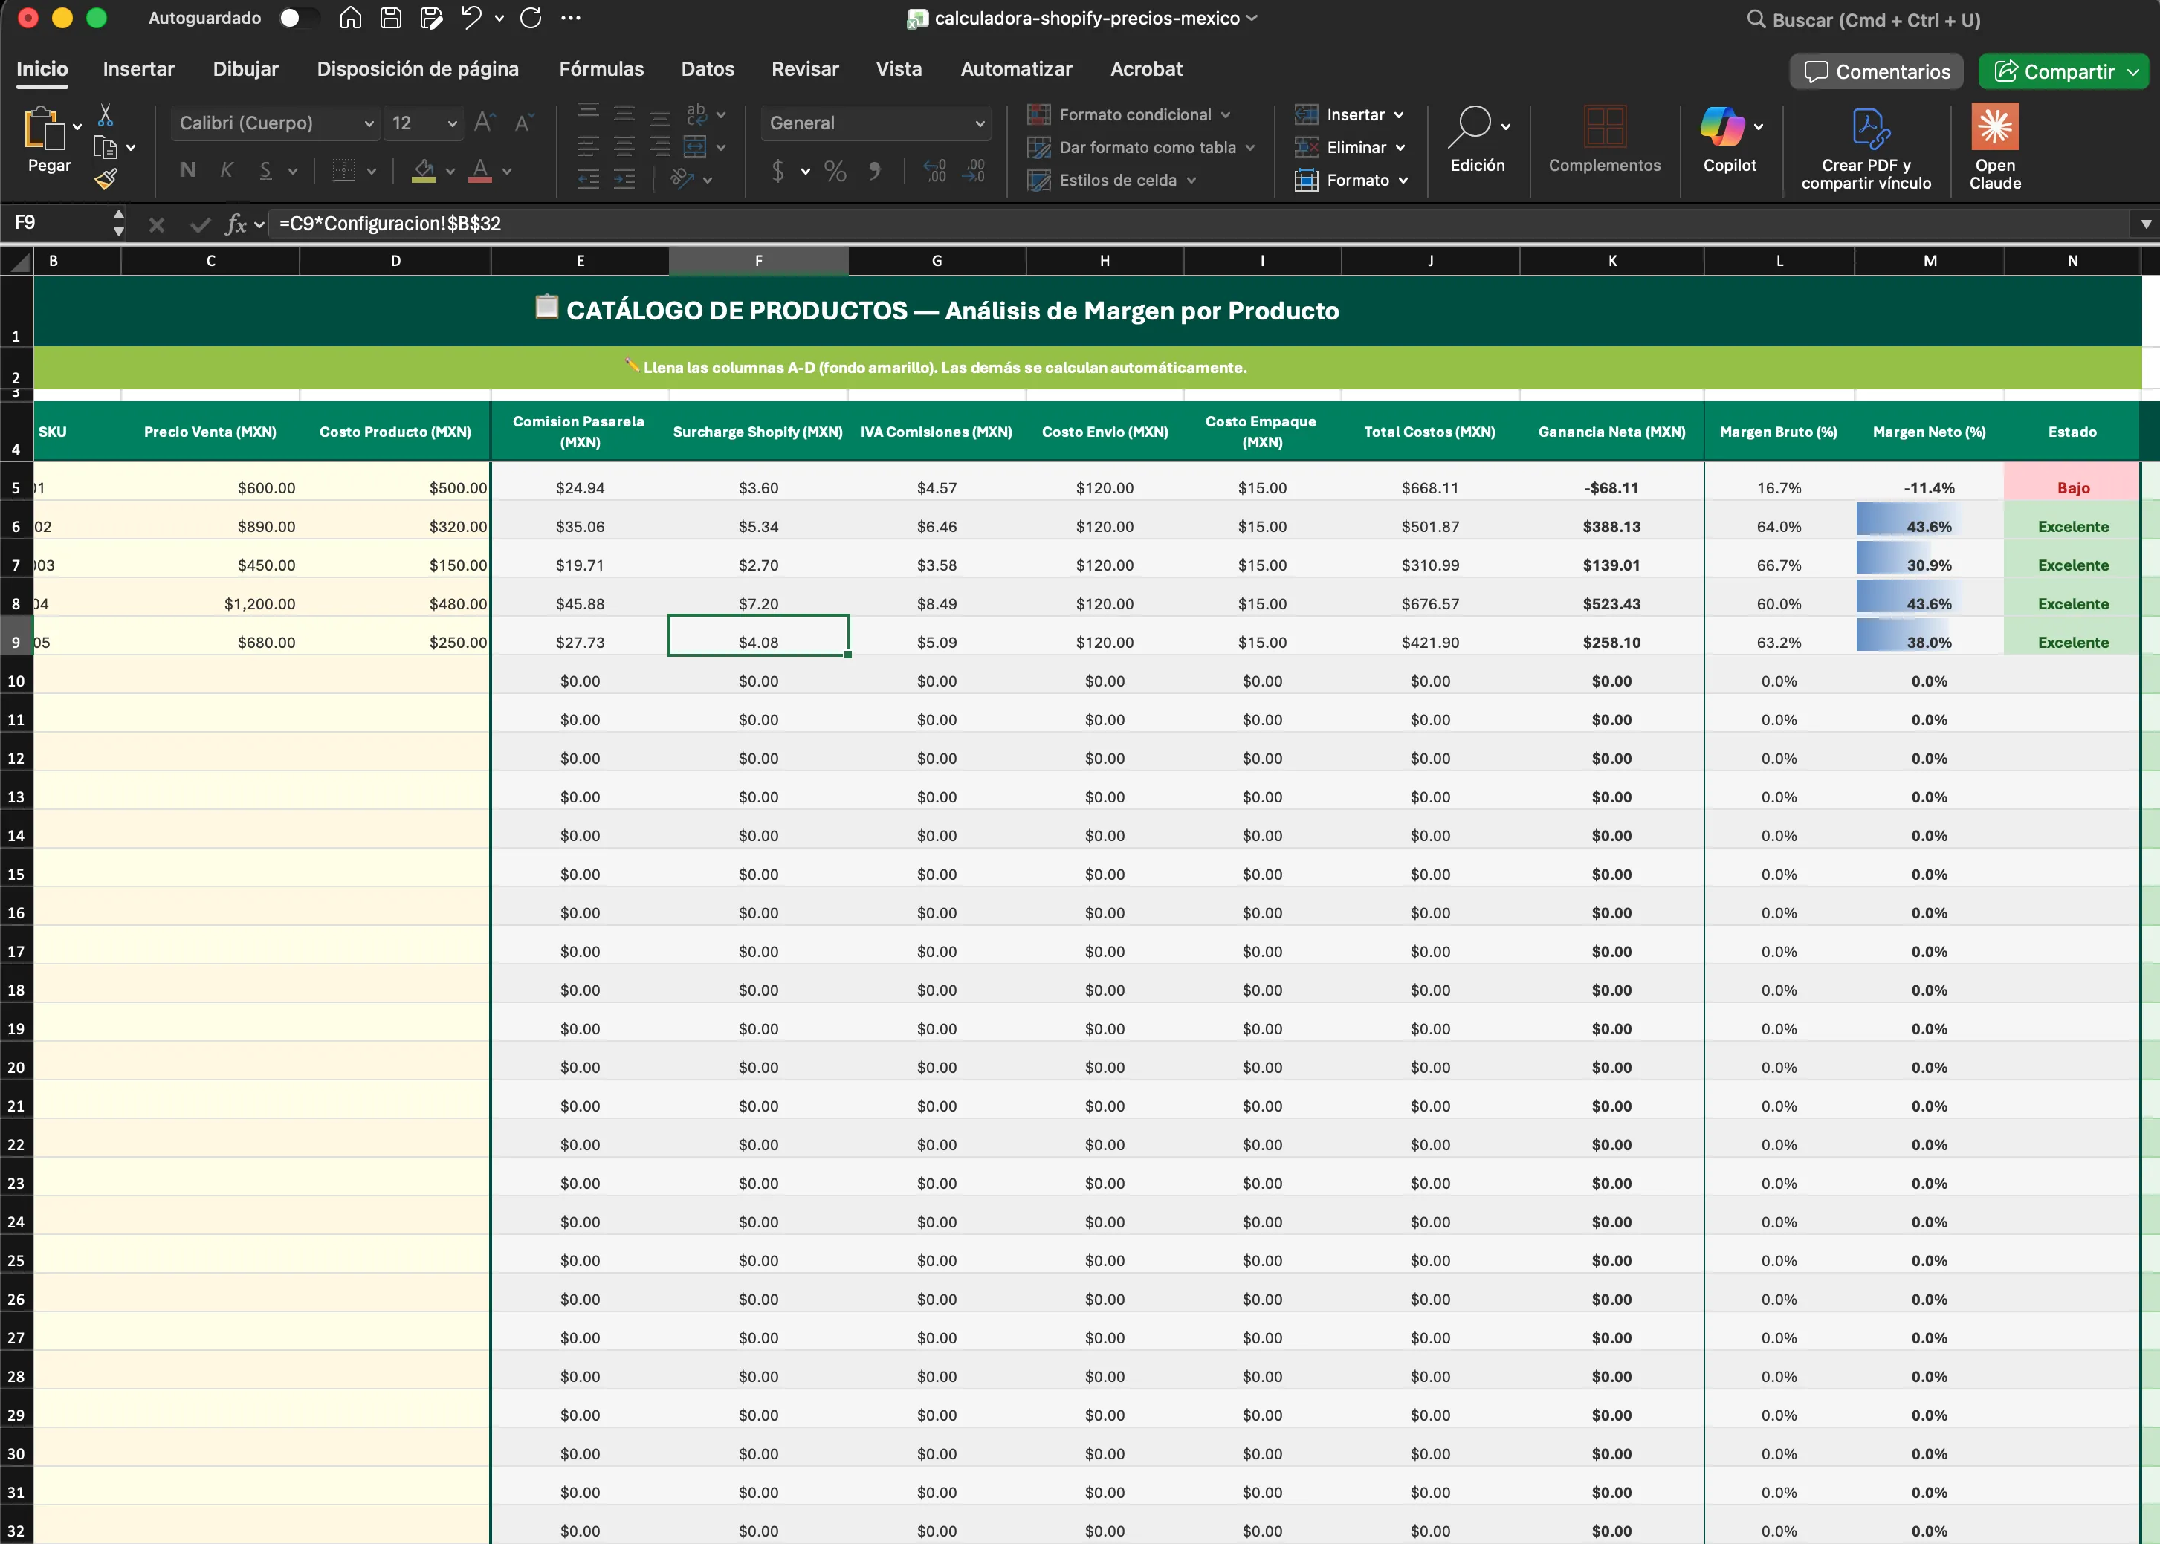Toggle bold N formatting button
The height and width of the screenshot is (1544, 2160).
187,170
